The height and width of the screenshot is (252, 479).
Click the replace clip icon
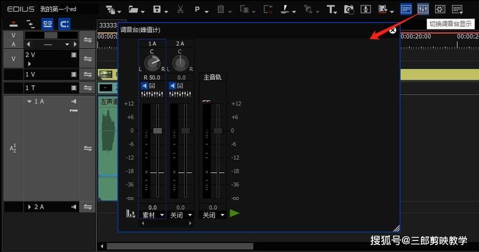tap(244, 9)
